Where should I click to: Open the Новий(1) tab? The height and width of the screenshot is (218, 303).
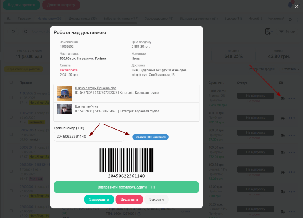coord(255,19)
